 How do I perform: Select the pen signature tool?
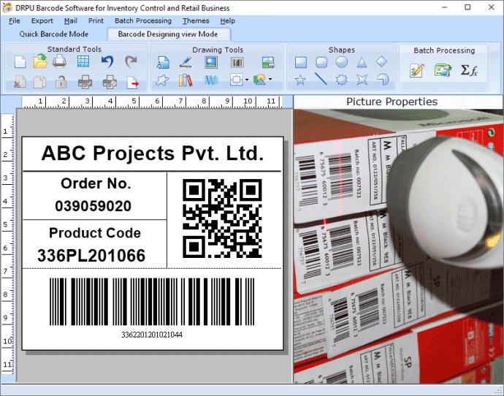coord(186,61)
